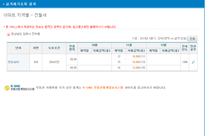The height and width of the screenshot is (136, 209).
Task: Select the 59.94 area cell
Action: 72,60
